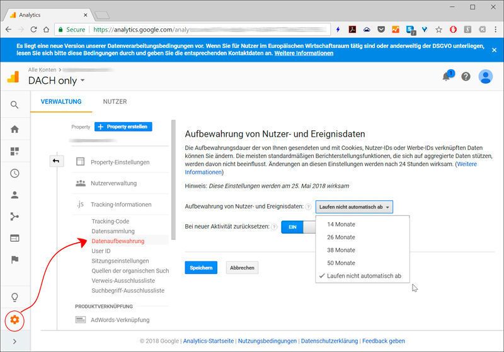Reload the page
The image size is (504, 352).
[33, 30]
